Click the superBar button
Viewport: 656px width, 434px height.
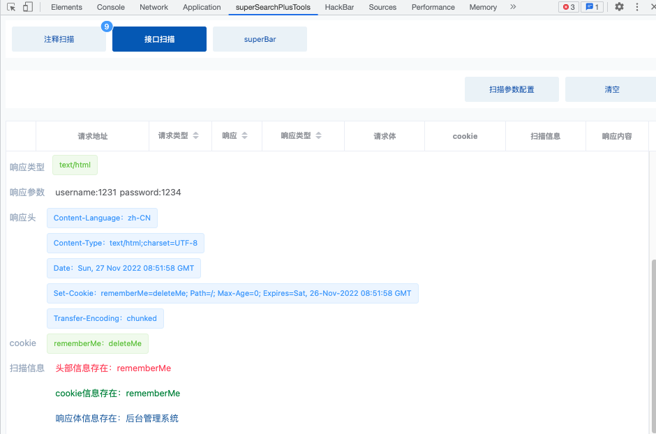coord(260,39)
